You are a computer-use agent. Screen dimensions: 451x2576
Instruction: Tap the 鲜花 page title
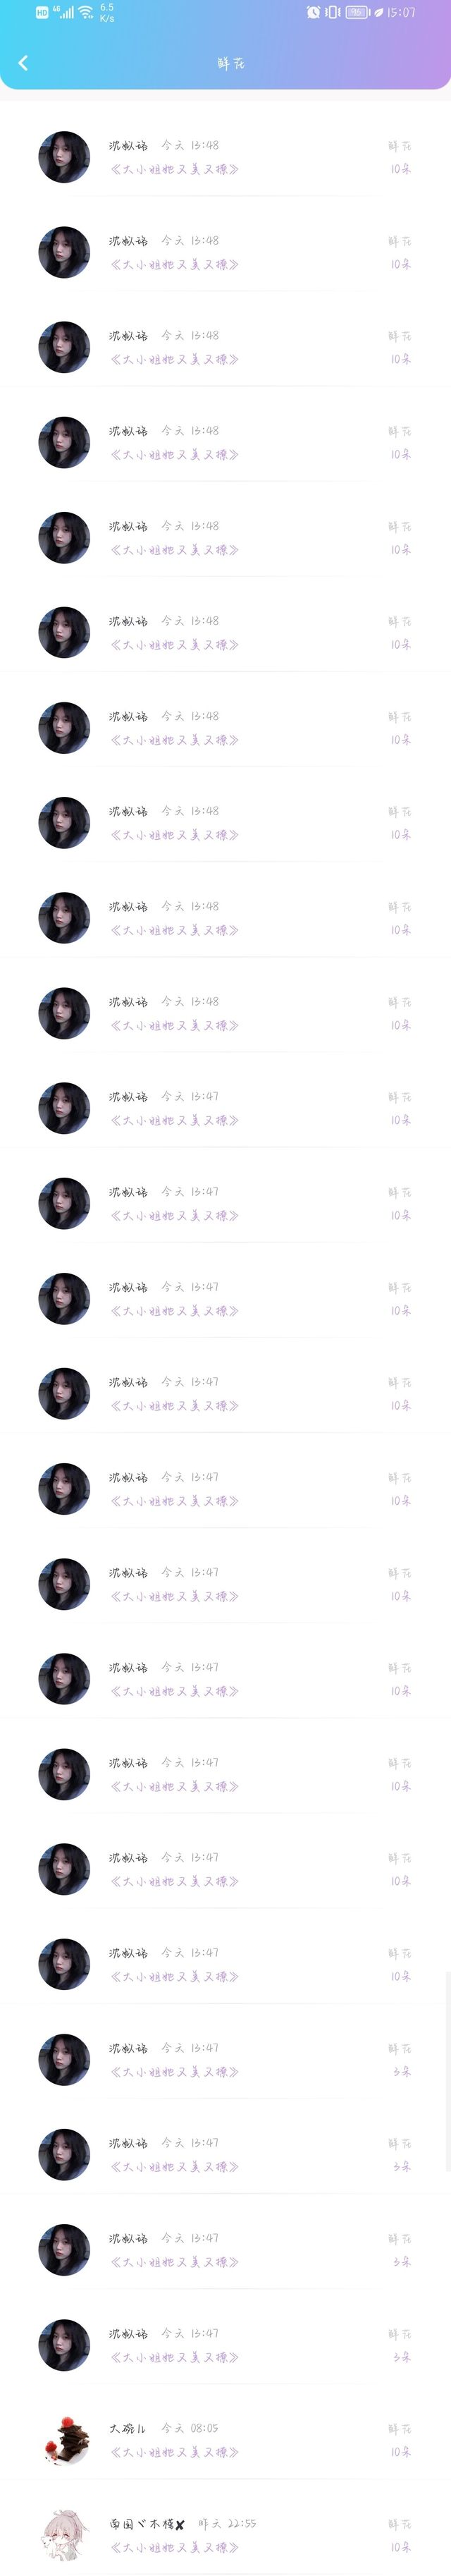point(231,63)
